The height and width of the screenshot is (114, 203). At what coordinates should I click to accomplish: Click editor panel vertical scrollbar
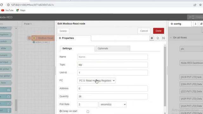165,76
